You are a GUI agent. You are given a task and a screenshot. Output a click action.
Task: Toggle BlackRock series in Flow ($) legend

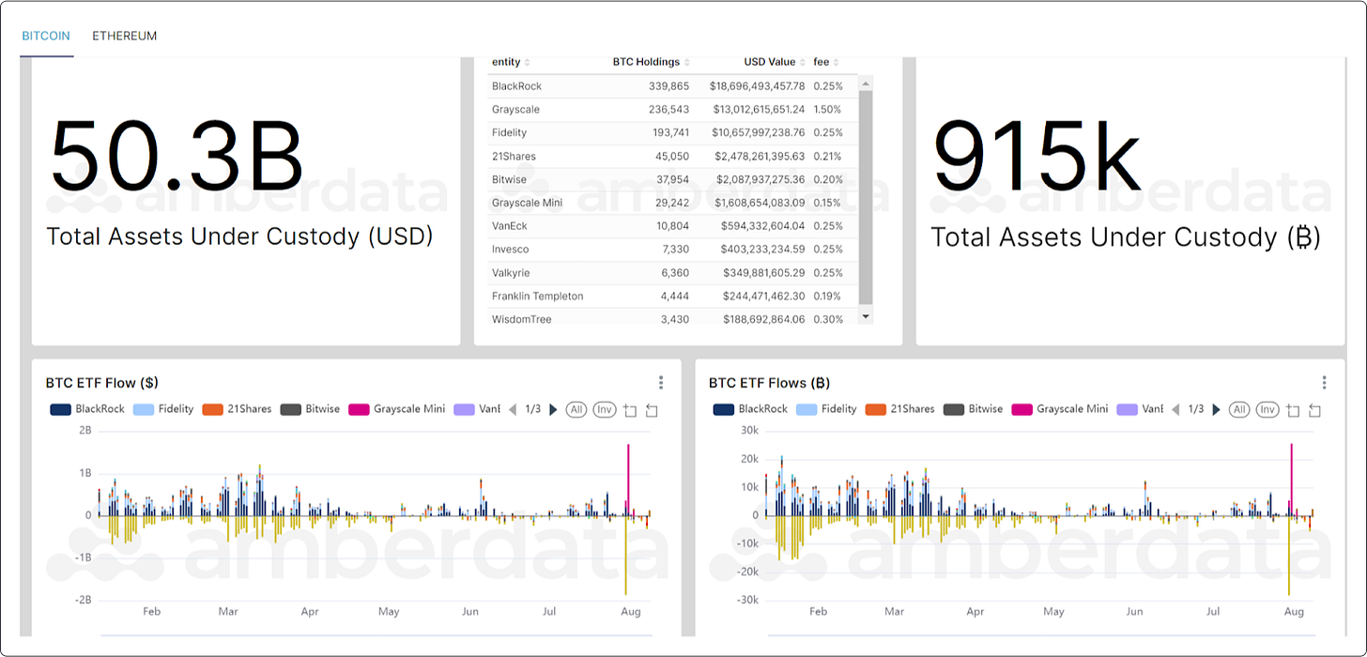[89, 409]
